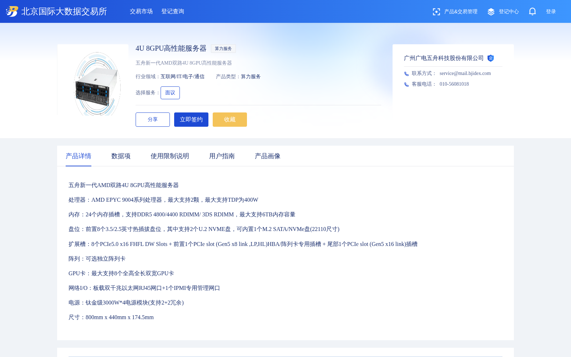Click product type value 算力服务

click(251, 77)
